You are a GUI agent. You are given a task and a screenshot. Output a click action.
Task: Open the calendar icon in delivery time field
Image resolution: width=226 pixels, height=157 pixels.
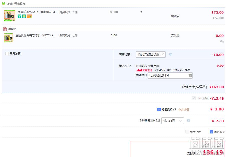(x=190, y=75)
